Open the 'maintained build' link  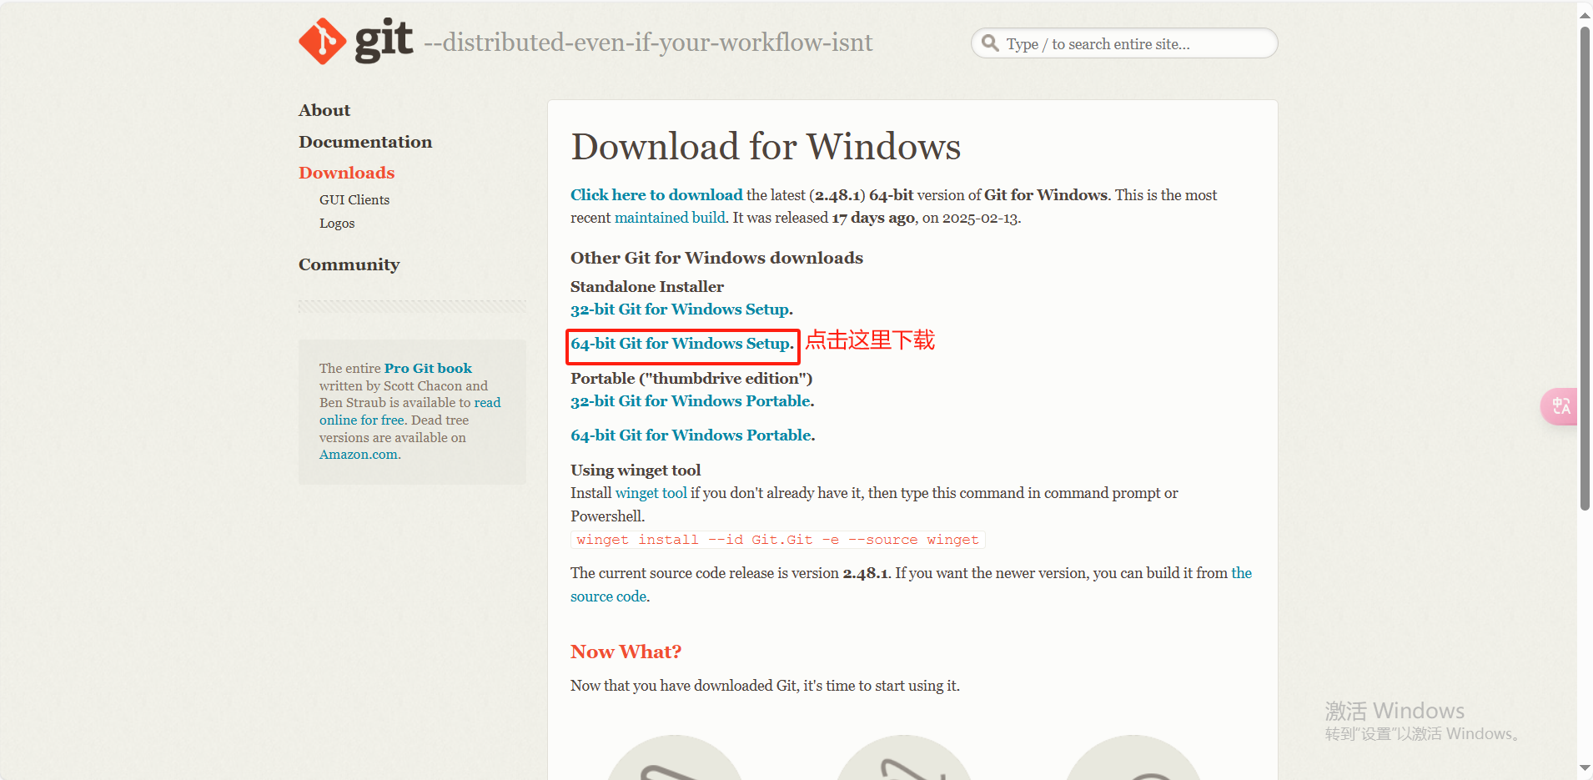coord(670,218)
